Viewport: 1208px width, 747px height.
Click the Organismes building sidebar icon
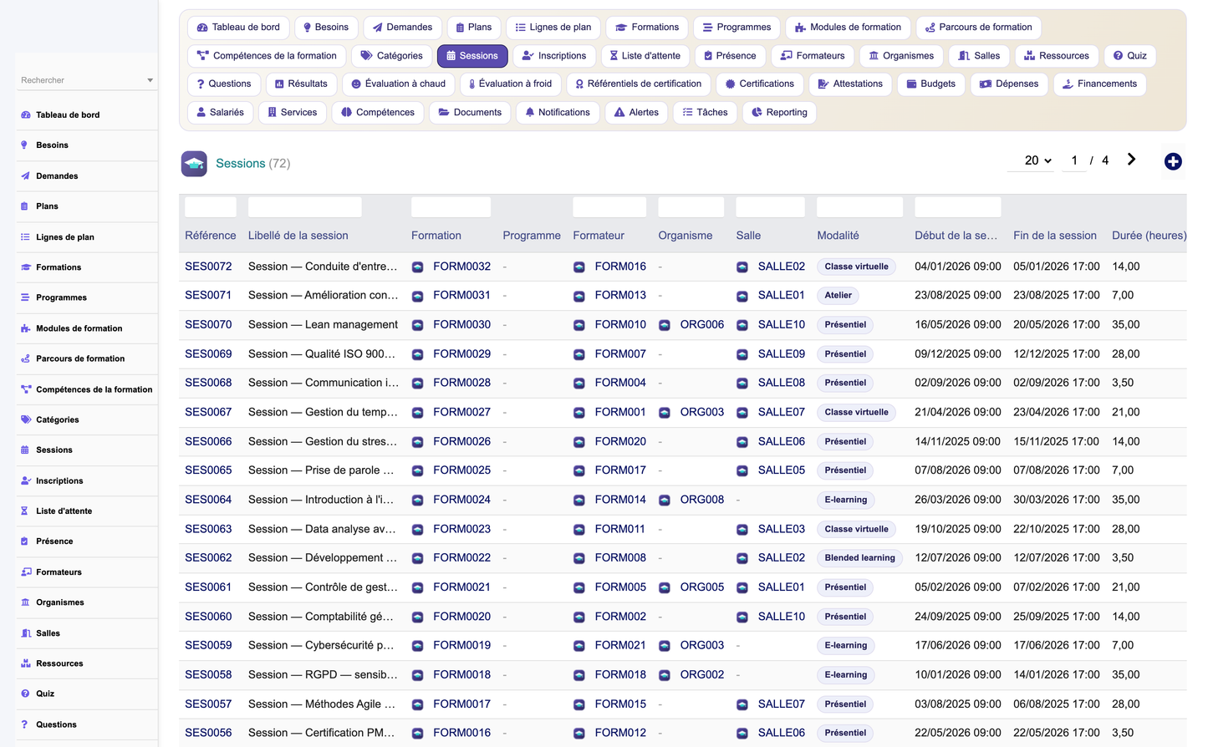tap(25, 602)
